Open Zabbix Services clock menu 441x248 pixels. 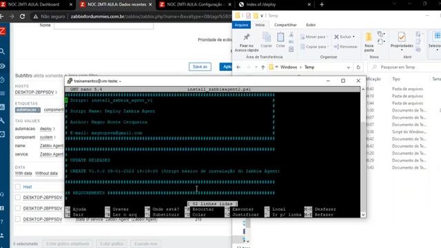coord(2,80)
